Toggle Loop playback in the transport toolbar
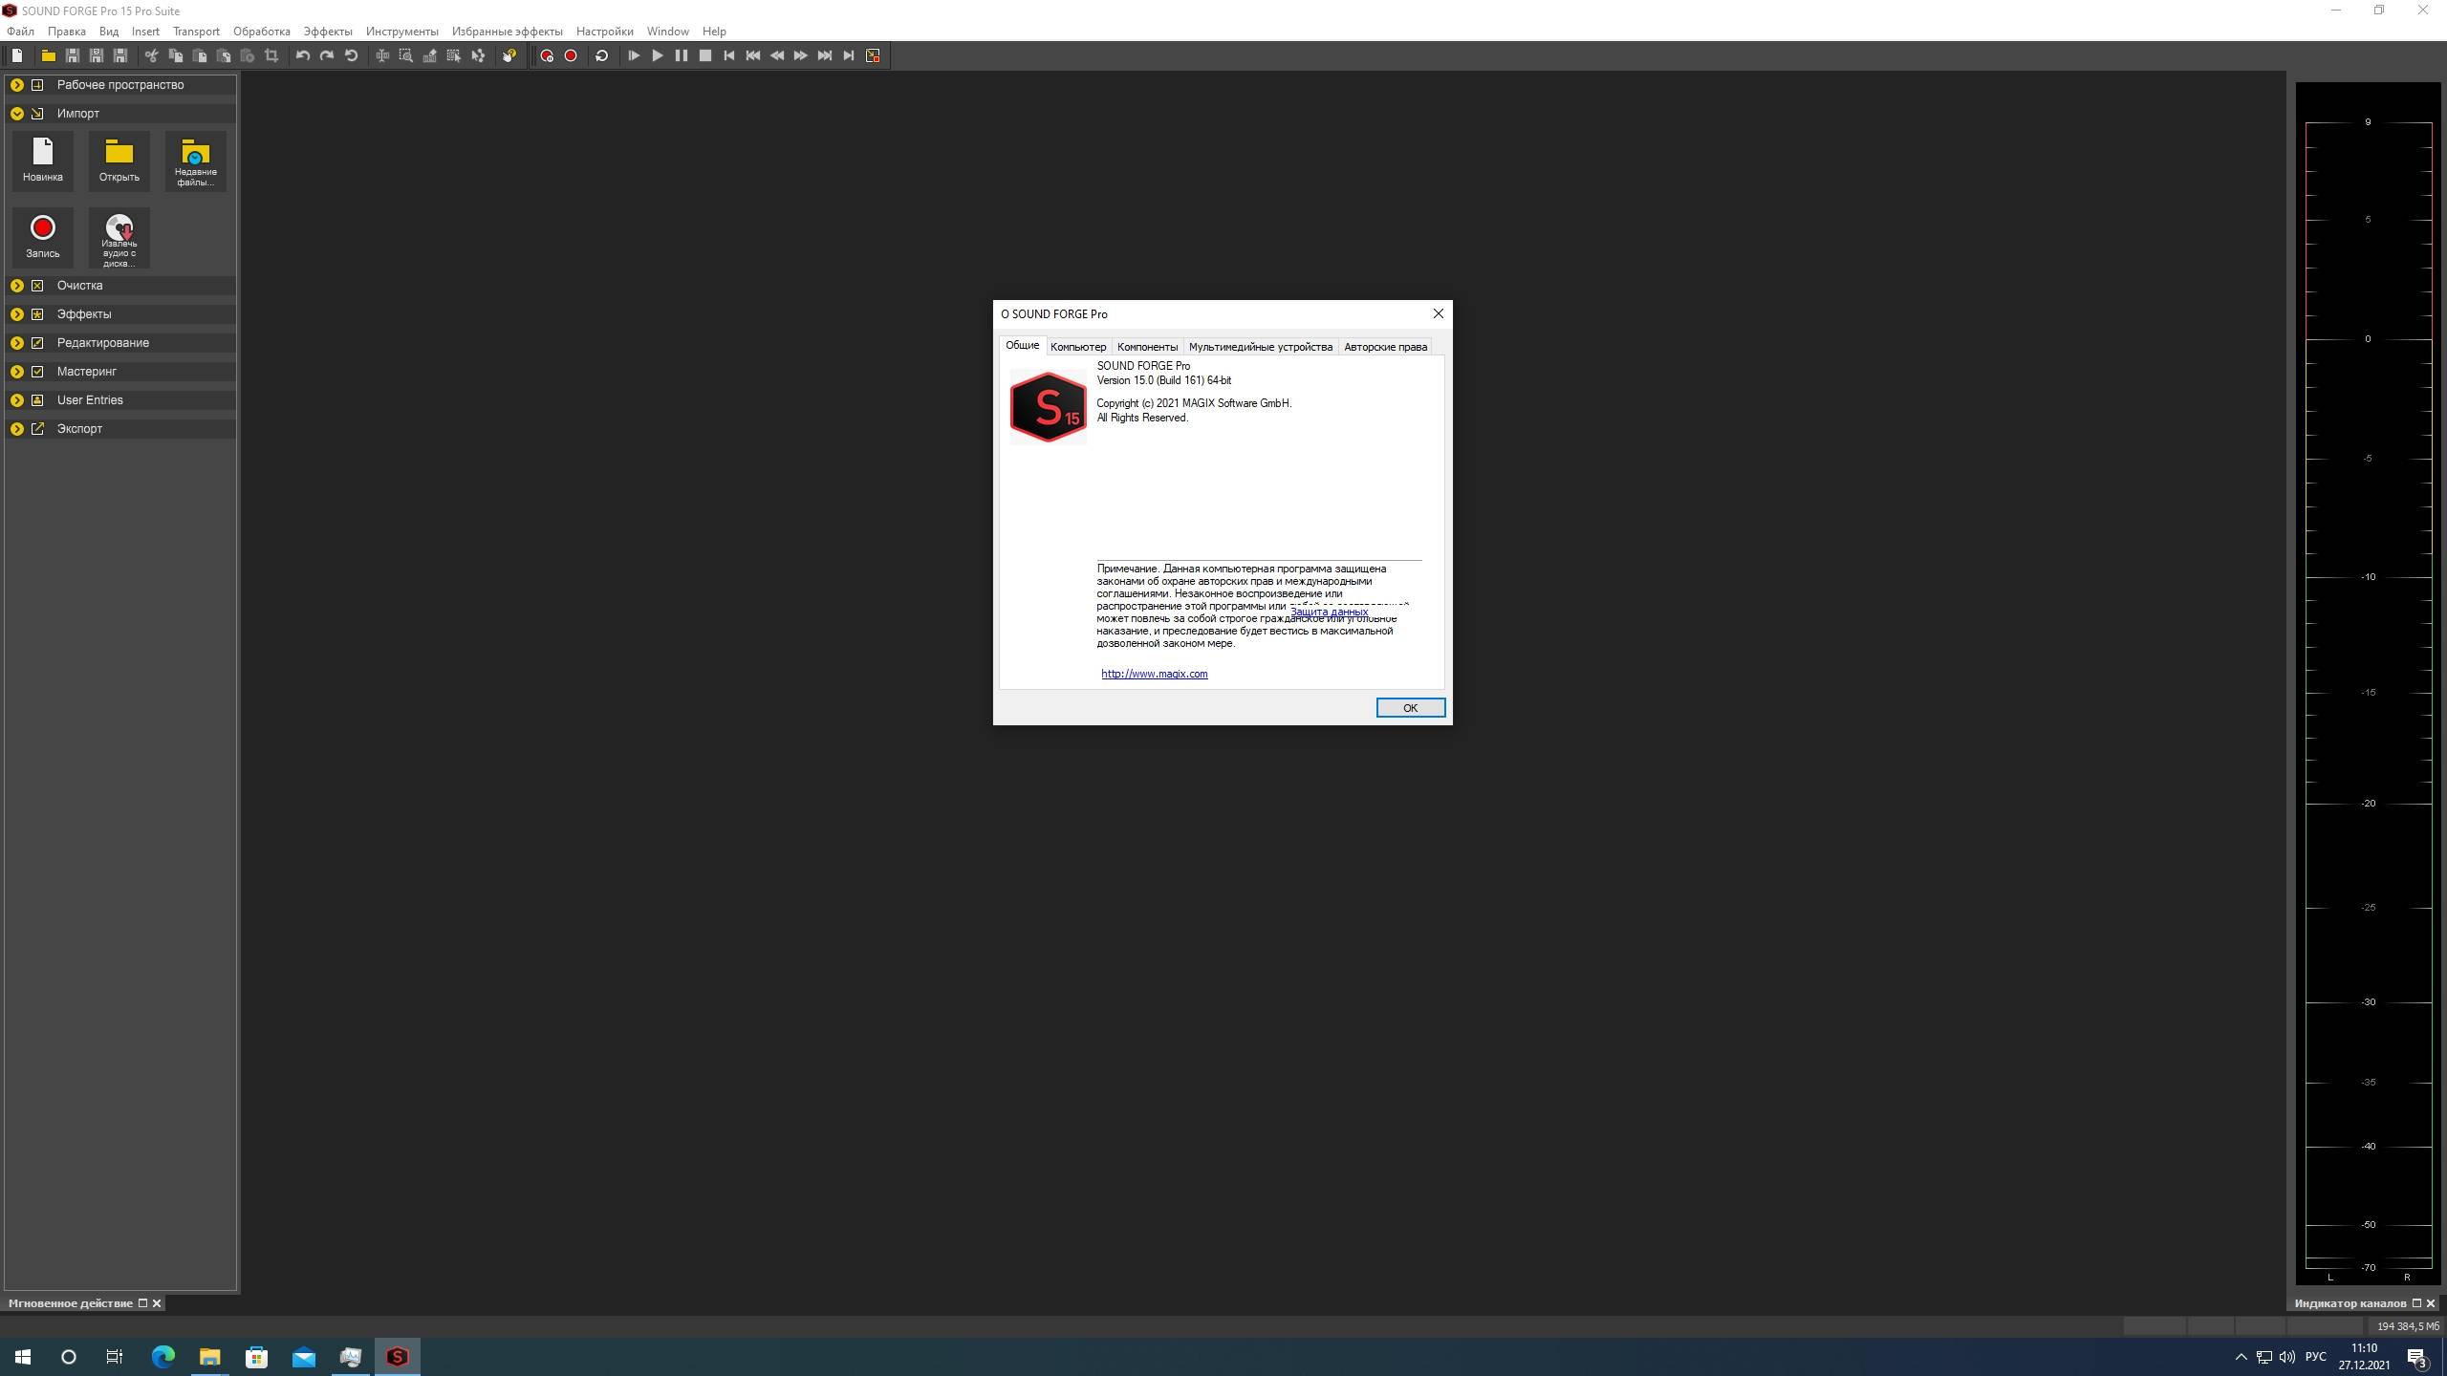Viewport: 2447px width, 1376px height. 602,55
